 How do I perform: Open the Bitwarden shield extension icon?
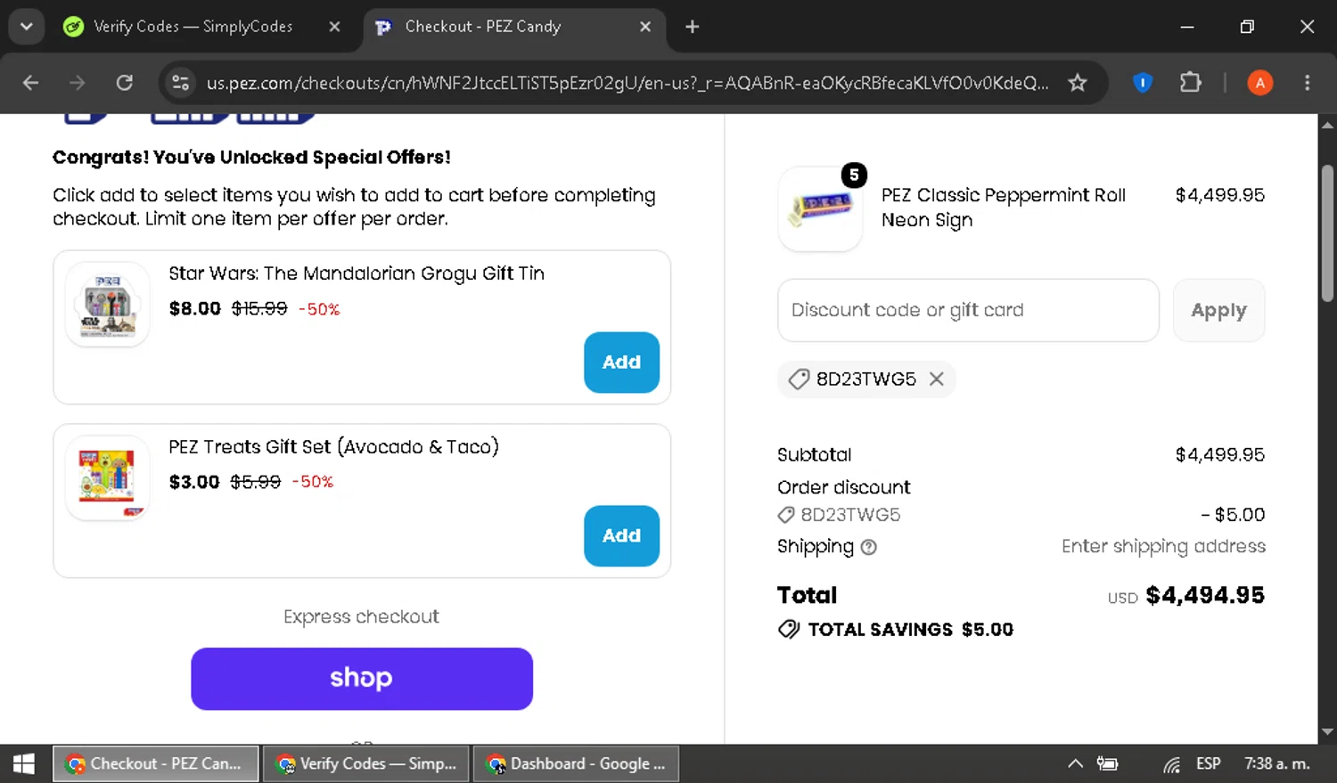(x=1142, y=83)
